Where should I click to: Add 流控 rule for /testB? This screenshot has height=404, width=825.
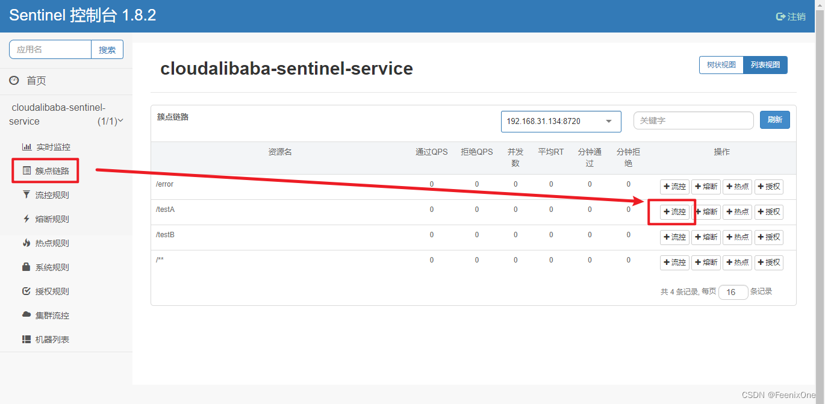[674, 237]
